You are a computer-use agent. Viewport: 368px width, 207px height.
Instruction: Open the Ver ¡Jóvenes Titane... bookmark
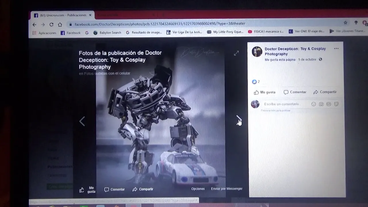(347, 31)
